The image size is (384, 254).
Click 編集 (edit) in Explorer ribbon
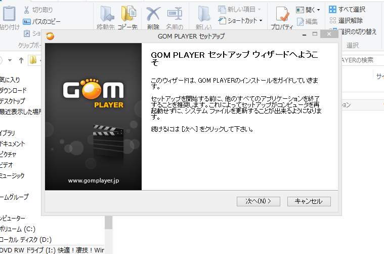(307, 22)
